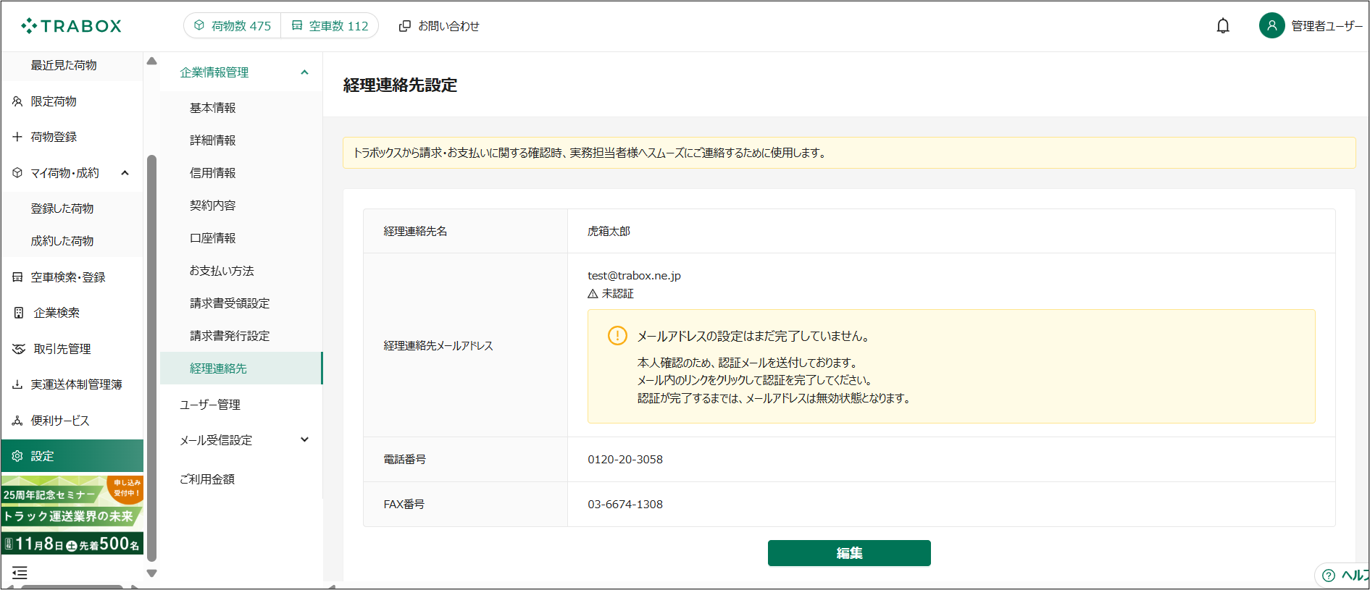
Task: Click the warning icon beside 未認証
Action: [593, 294]
